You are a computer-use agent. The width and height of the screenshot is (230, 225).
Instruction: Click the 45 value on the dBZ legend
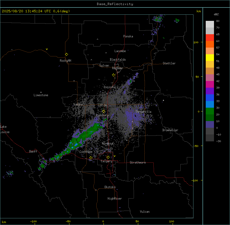[x=218, y=74]
